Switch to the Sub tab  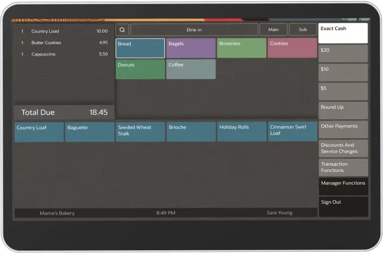click(303, 30)
